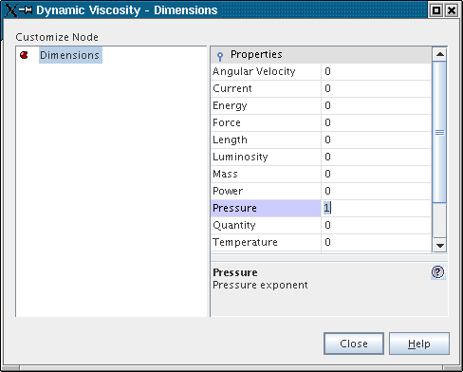Click the Close button
463x372 pixels.
tap(354, 344)
